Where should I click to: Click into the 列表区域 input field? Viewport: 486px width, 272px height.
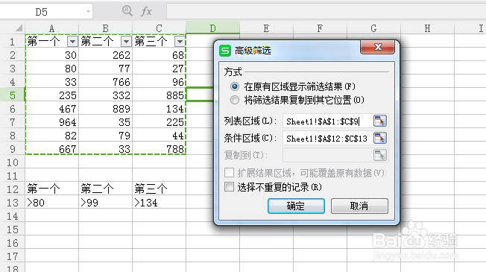coord(327,121)
